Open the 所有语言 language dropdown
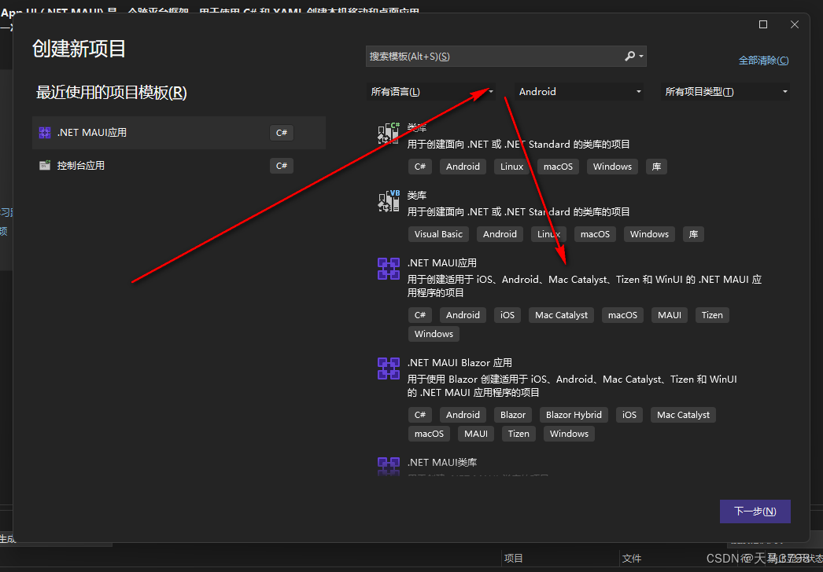 tap(431, 92)
